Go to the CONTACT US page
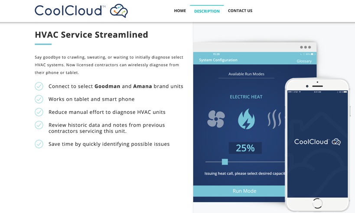The height and width of the screenshot is (213, 355). (240, 11)
